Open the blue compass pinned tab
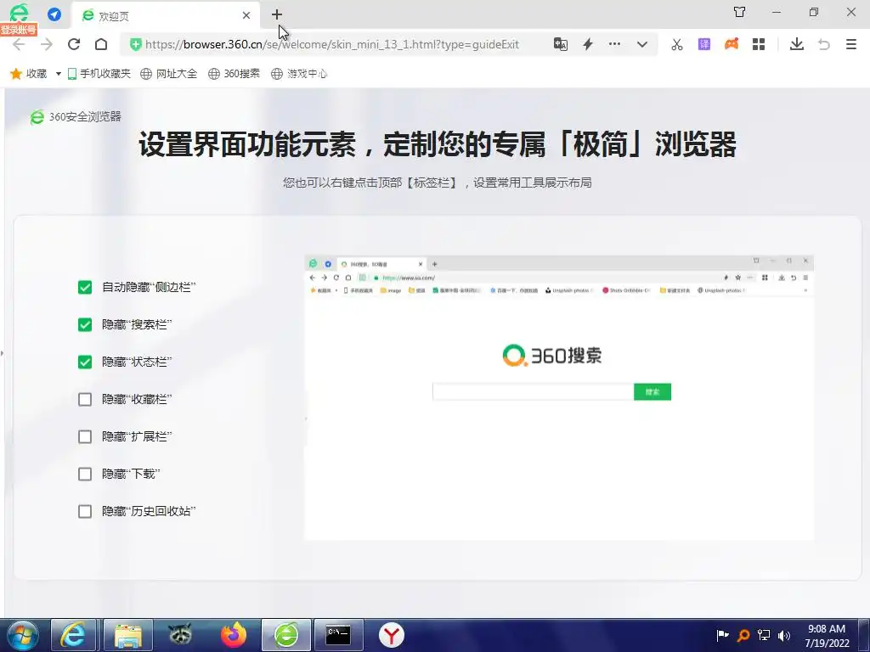Image resolution: width=870 pixels, height=652 pixels. click(54, 14)
